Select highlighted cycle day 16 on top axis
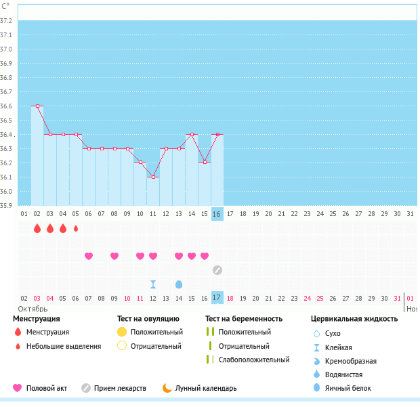Screen dimensions: 420x407 (217, 214)
